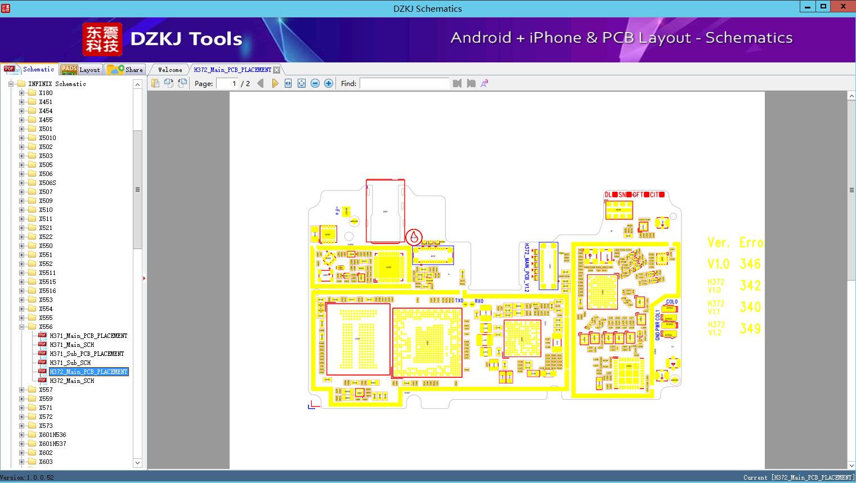Click the PDF icon beside H371_Sub_SCH
The height and width of the screenshot is (483, 856).
point(42,362)
